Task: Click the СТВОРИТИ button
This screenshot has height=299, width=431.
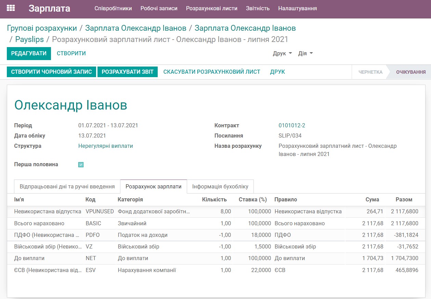Action: pyautogui.click(x=71, y=53)
